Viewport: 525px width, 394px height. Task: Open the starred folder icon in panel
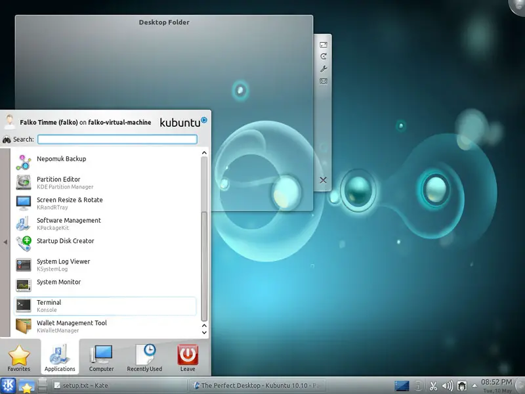tap(26, 386)
